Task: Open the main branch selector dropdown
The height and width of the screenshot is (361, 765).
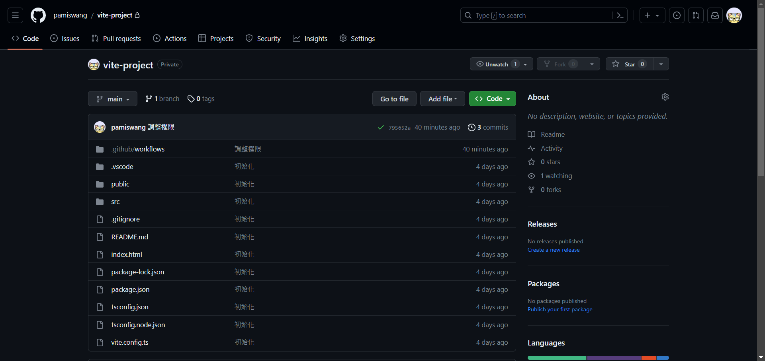Action: point(113,99)
